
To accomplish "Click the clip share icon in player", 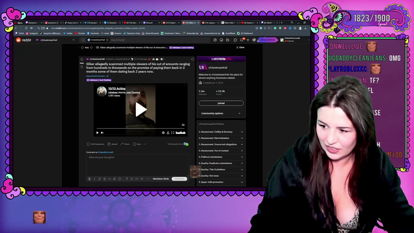I will pos(168,133).
